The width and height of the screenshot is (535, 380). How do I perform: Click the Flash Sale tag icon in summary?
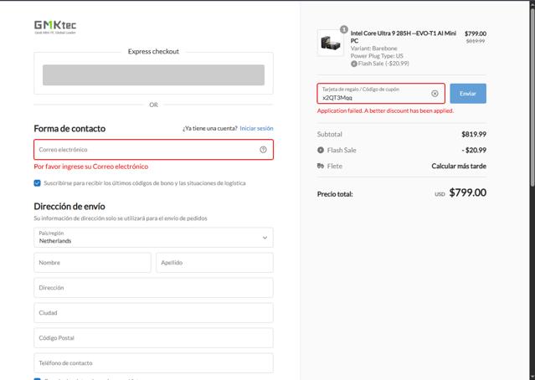click(321, 150)
